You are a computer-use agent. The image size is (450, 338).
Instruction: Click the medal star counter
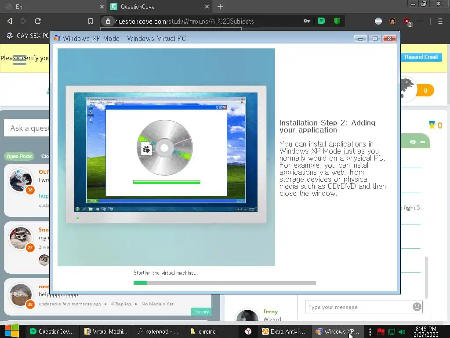[435, 125]
